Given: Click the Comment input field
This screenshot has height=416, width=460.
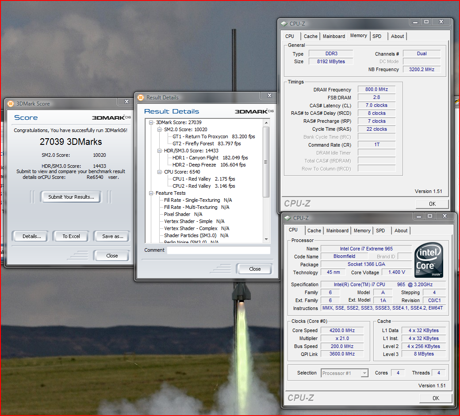Looking at the screenshot, I should 218,250.
